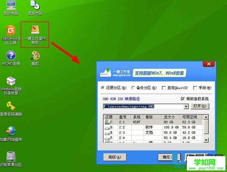Viewport: 227px width, 172px height.
Task: Click the C: drive Windows icon
Action: [107, 122]
